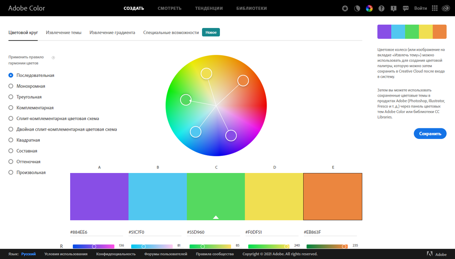Open the СМОТРЕТЬ menu
The width and height of the screenshot is (455, 259).
tap(169, 8)
